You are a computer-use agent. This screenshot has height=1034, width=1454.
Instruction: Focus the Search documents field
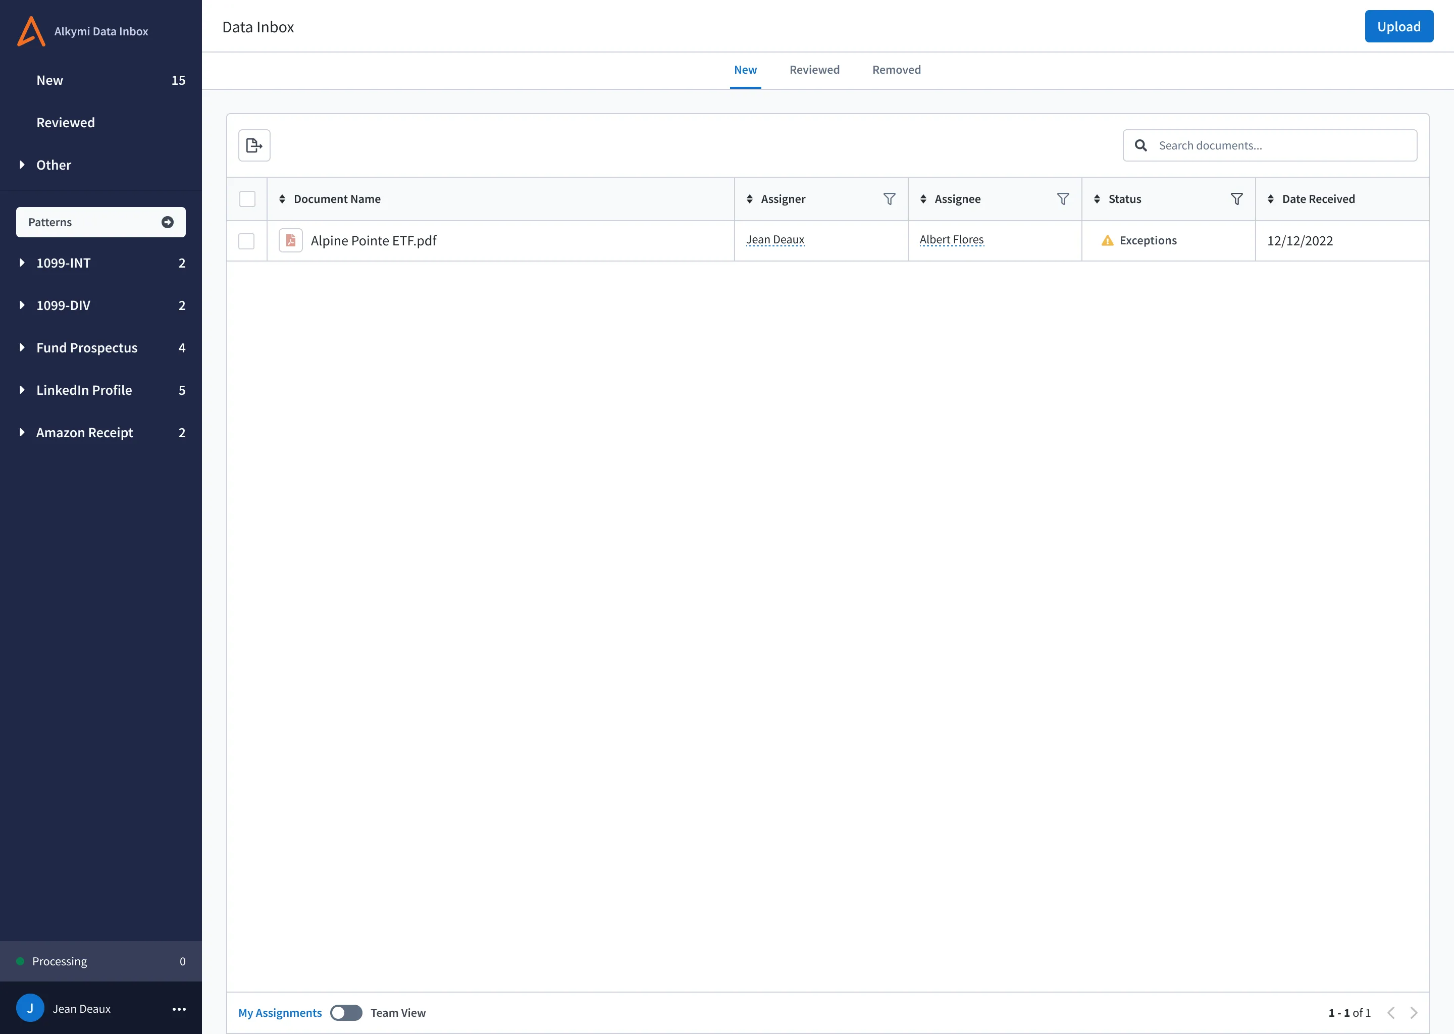tap(1269, 146)
